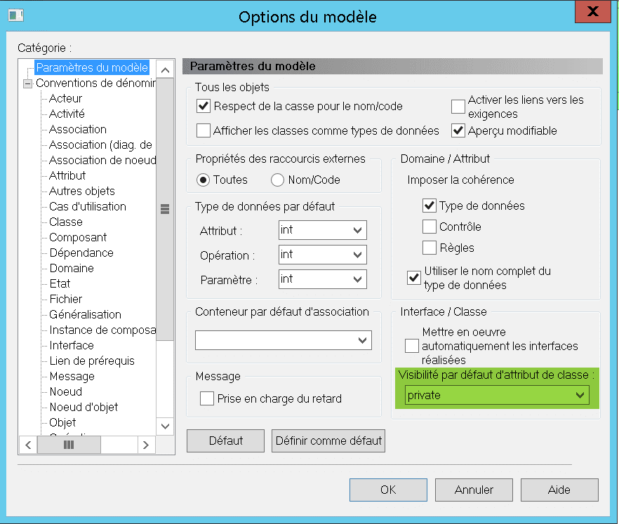Click the Définir comme défaut button
Image resolution: width=619 pixels, height=524 pixels.
point(328,441)
